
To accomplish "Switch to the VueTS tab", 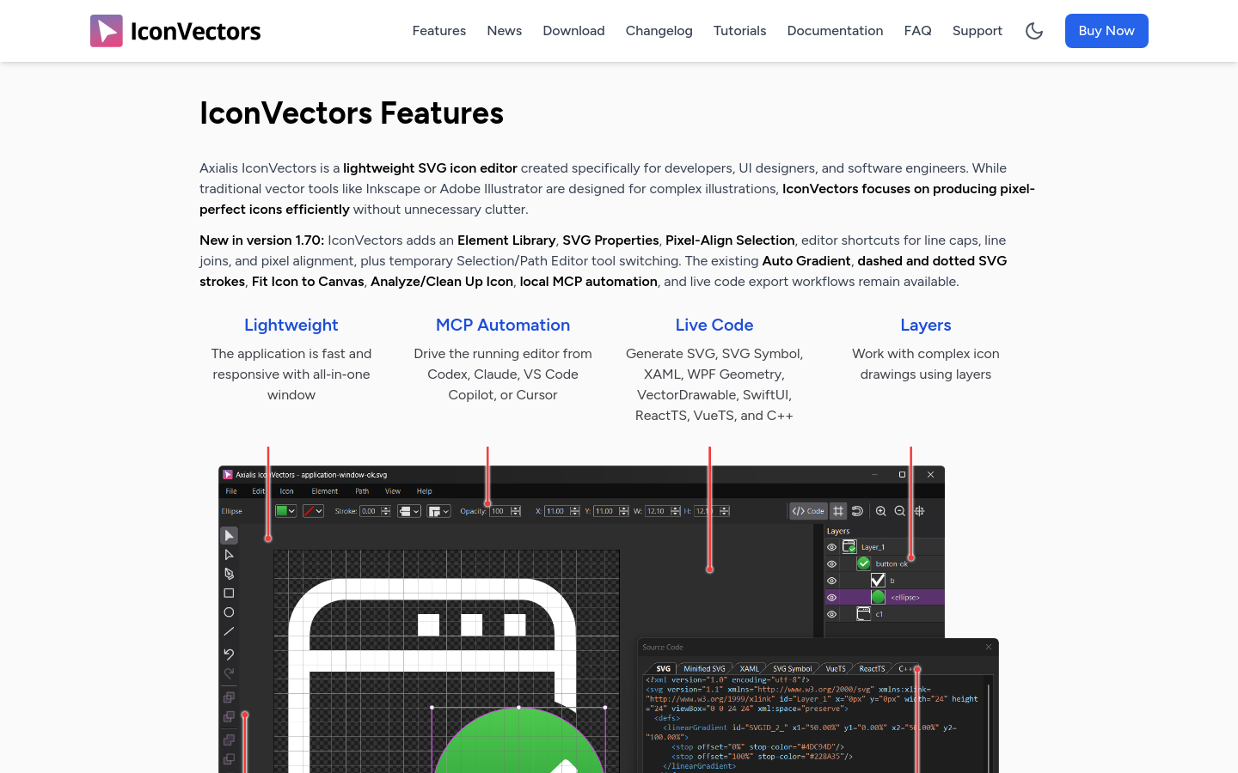I will pyautogui.click(x=836, y=668).
